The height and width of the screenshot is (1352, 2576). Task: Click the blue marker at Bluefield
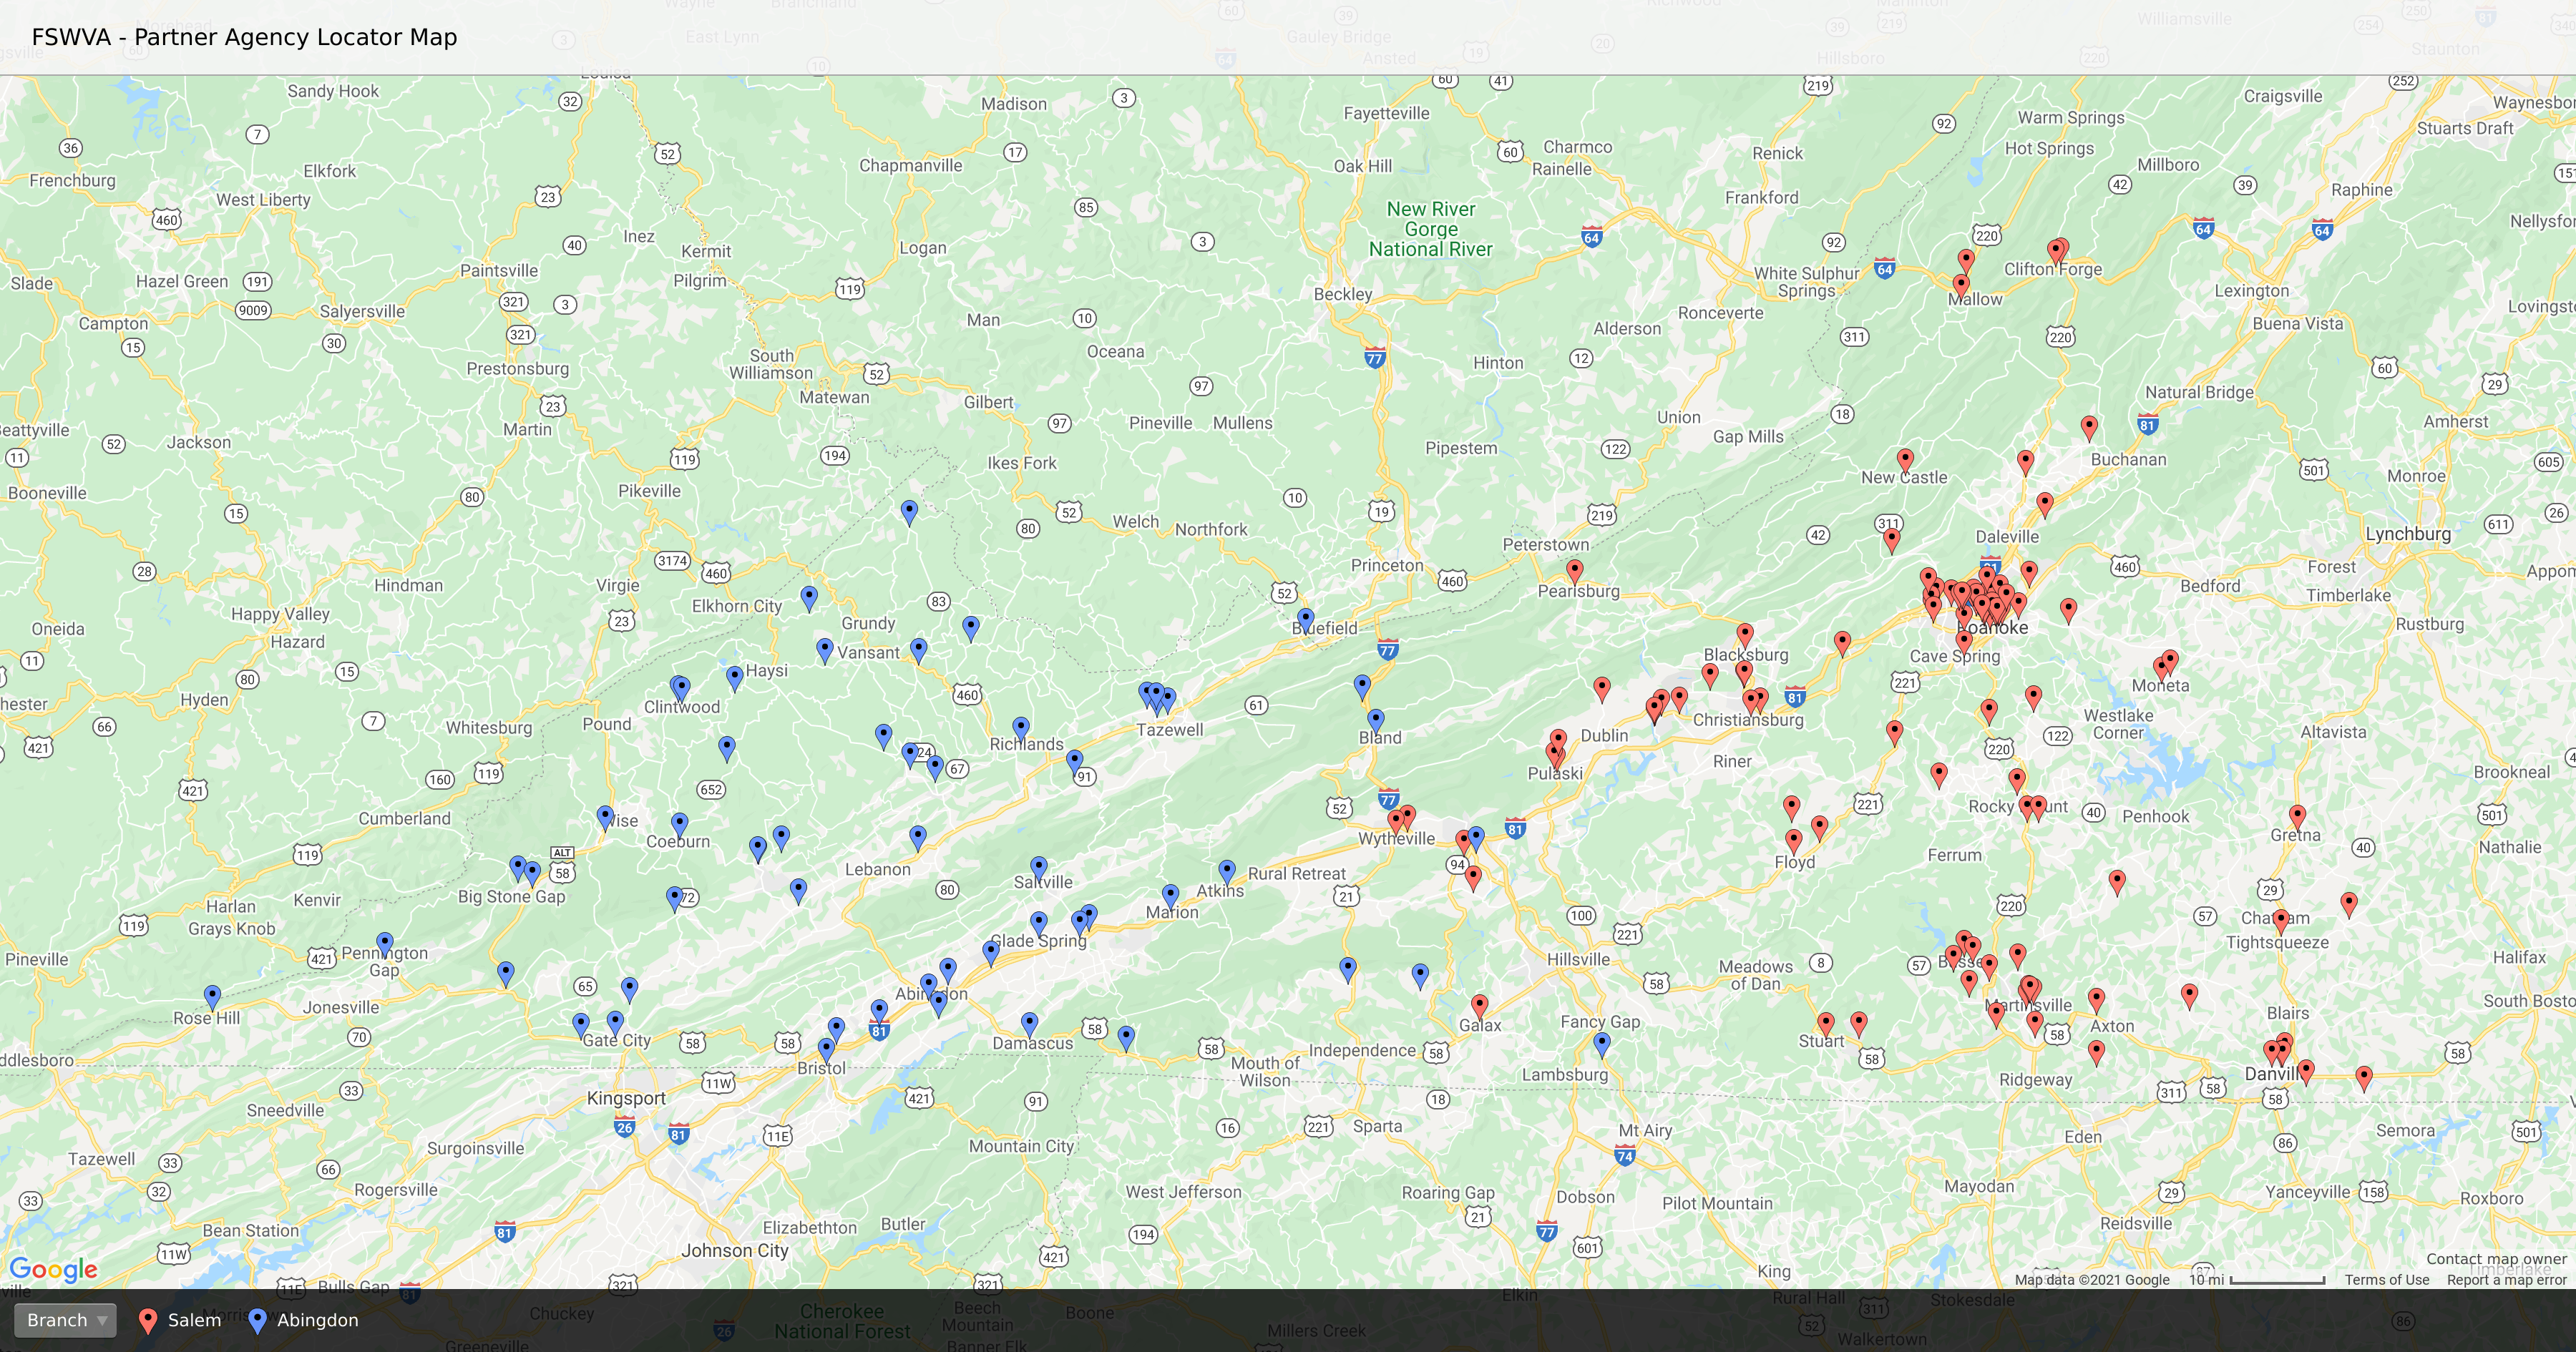[x=1305, y=620]
